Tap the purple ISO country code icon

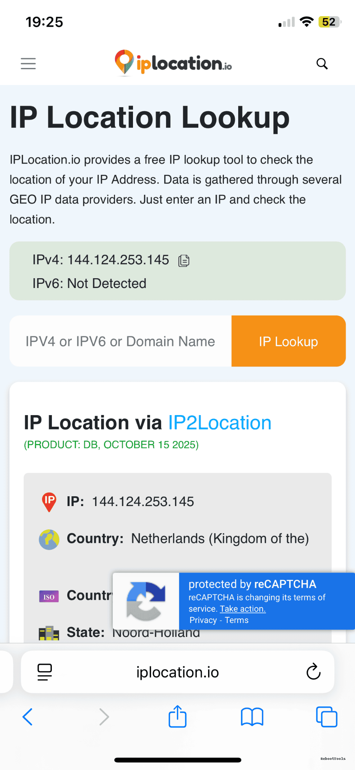48,596
